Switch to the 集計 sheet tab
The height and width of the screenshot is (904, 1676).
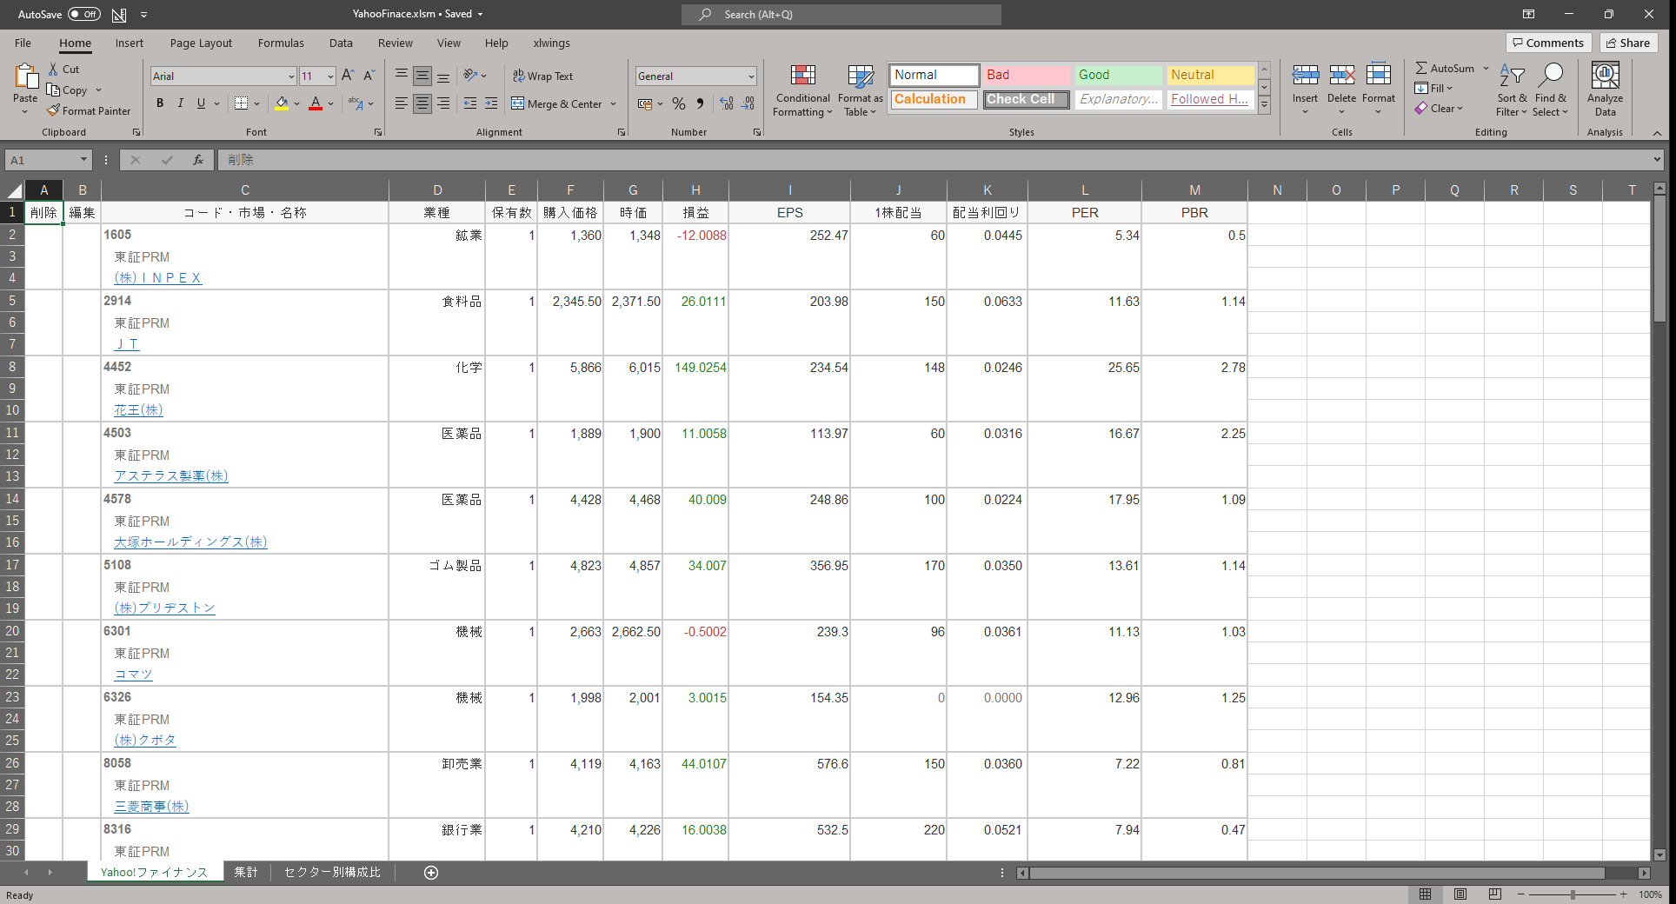[x=246, y=873]
